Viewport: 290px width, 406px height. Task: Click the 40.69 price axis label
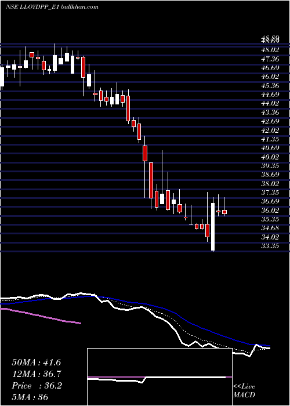click(x=270, y=148)
